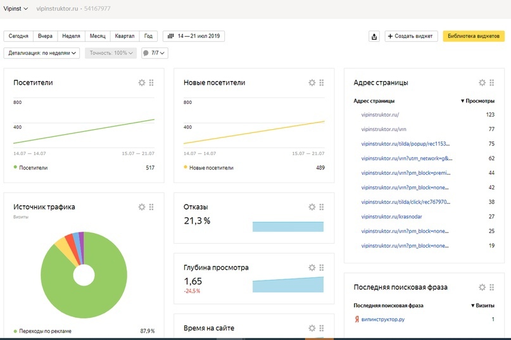Open the date range picker 14—21 июл 2019
The height and width of the screenshot is (340, 511).
click(194, 36)
